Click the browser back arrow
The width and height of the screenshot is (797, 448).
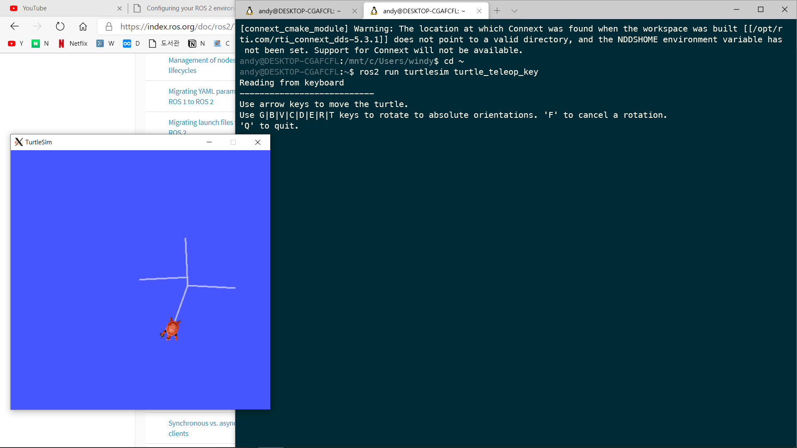pos(15,27)
